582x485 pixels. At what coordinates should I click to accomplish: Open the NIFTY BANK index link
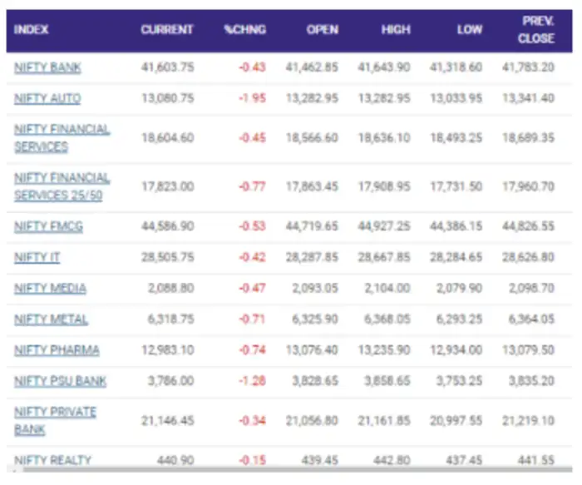tap(47, 67)
